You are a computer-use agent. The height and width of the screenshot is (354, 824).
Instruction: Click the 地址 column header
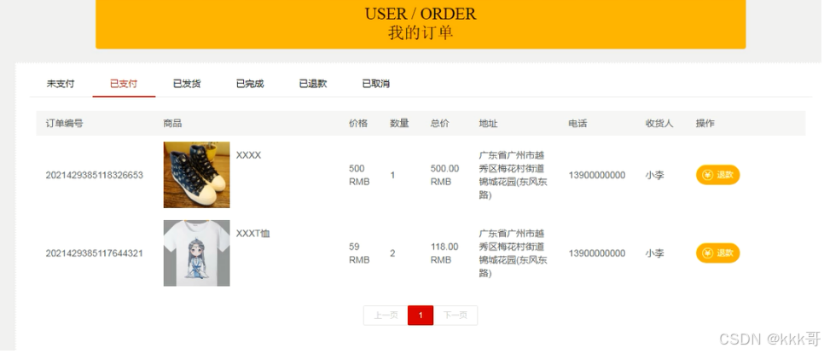point(488,124)
